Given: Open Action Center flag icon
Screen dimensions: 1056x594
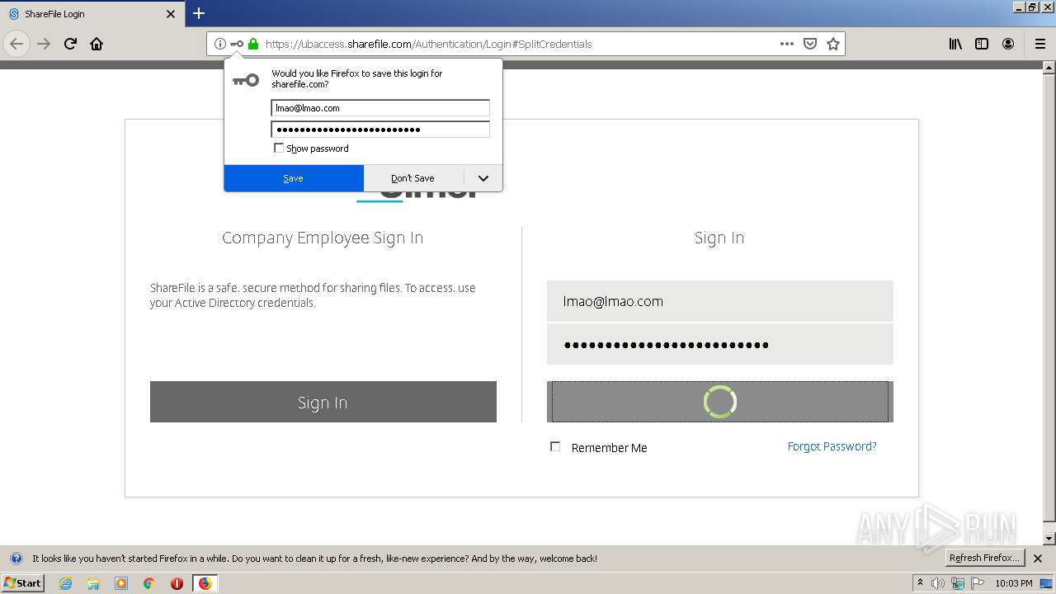Looking at the screenshot, I should point(976,583).
